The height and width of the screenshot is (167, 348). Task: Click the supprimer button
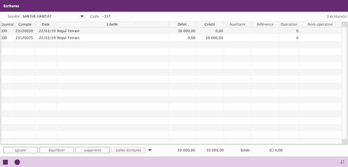click(x=92, y=150)
